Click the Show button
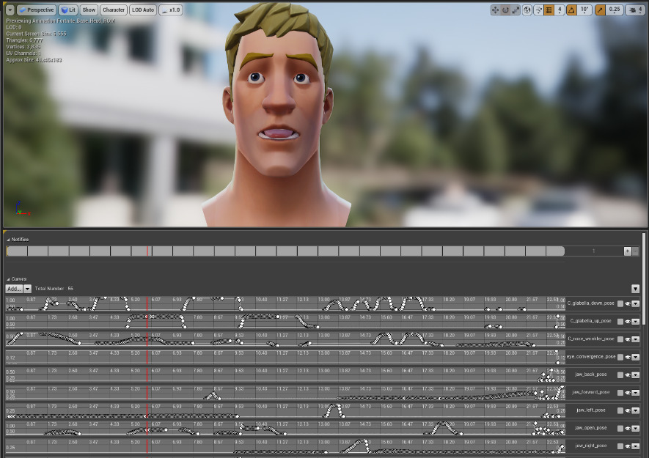This screenshot has height=458, width=649. pyautogui.click(x=88, y=10)
